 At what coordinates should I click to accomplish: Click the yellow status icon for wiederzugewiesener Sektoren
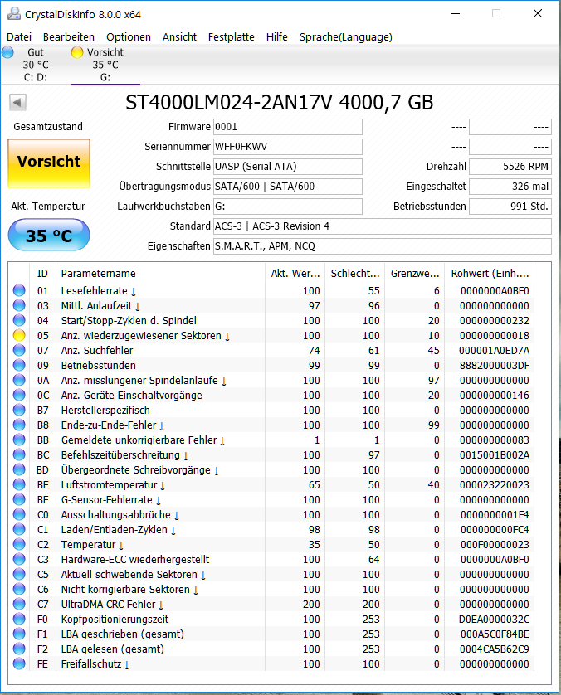19,336
